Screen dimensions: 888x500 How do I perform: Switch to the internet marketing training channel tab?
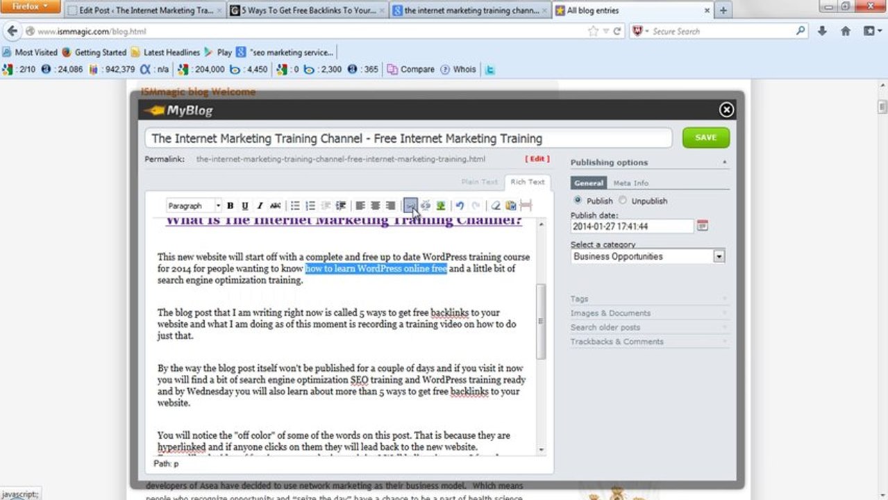470,10
